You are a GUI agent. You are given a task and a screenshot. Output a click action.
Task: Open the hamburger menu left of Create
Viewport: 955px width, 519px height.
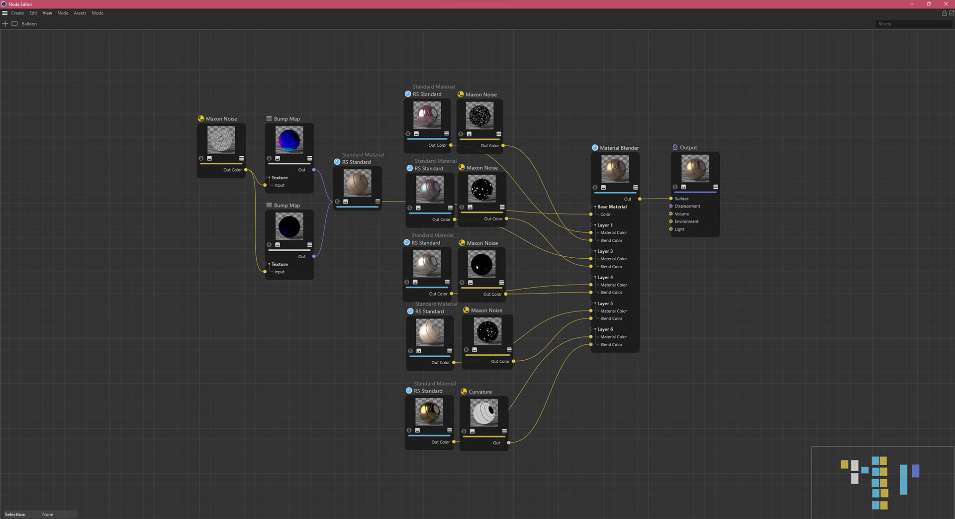coord(4,13)
